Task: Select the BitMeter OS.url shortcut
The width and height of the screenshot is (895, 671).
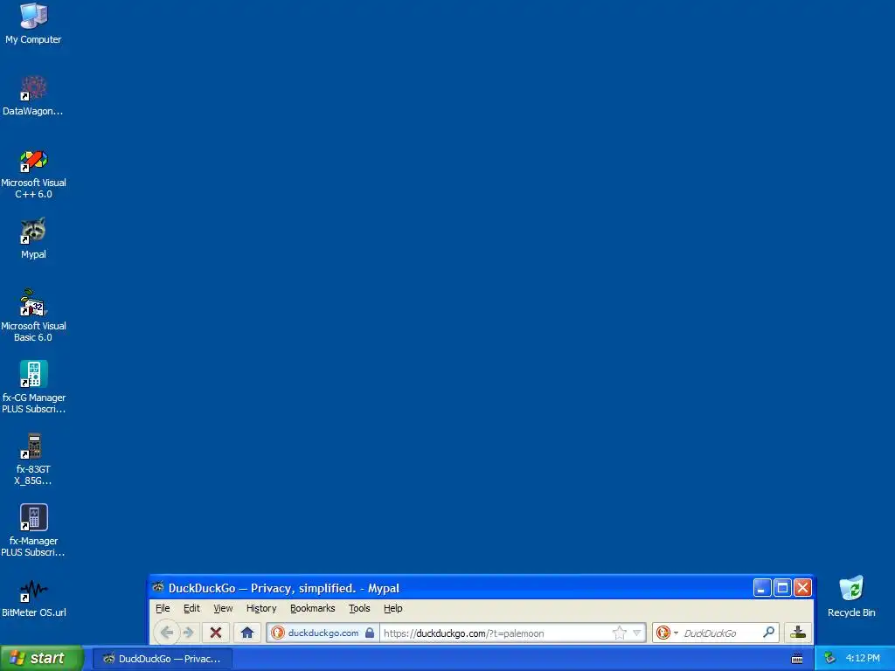Action: pos(34,598)
